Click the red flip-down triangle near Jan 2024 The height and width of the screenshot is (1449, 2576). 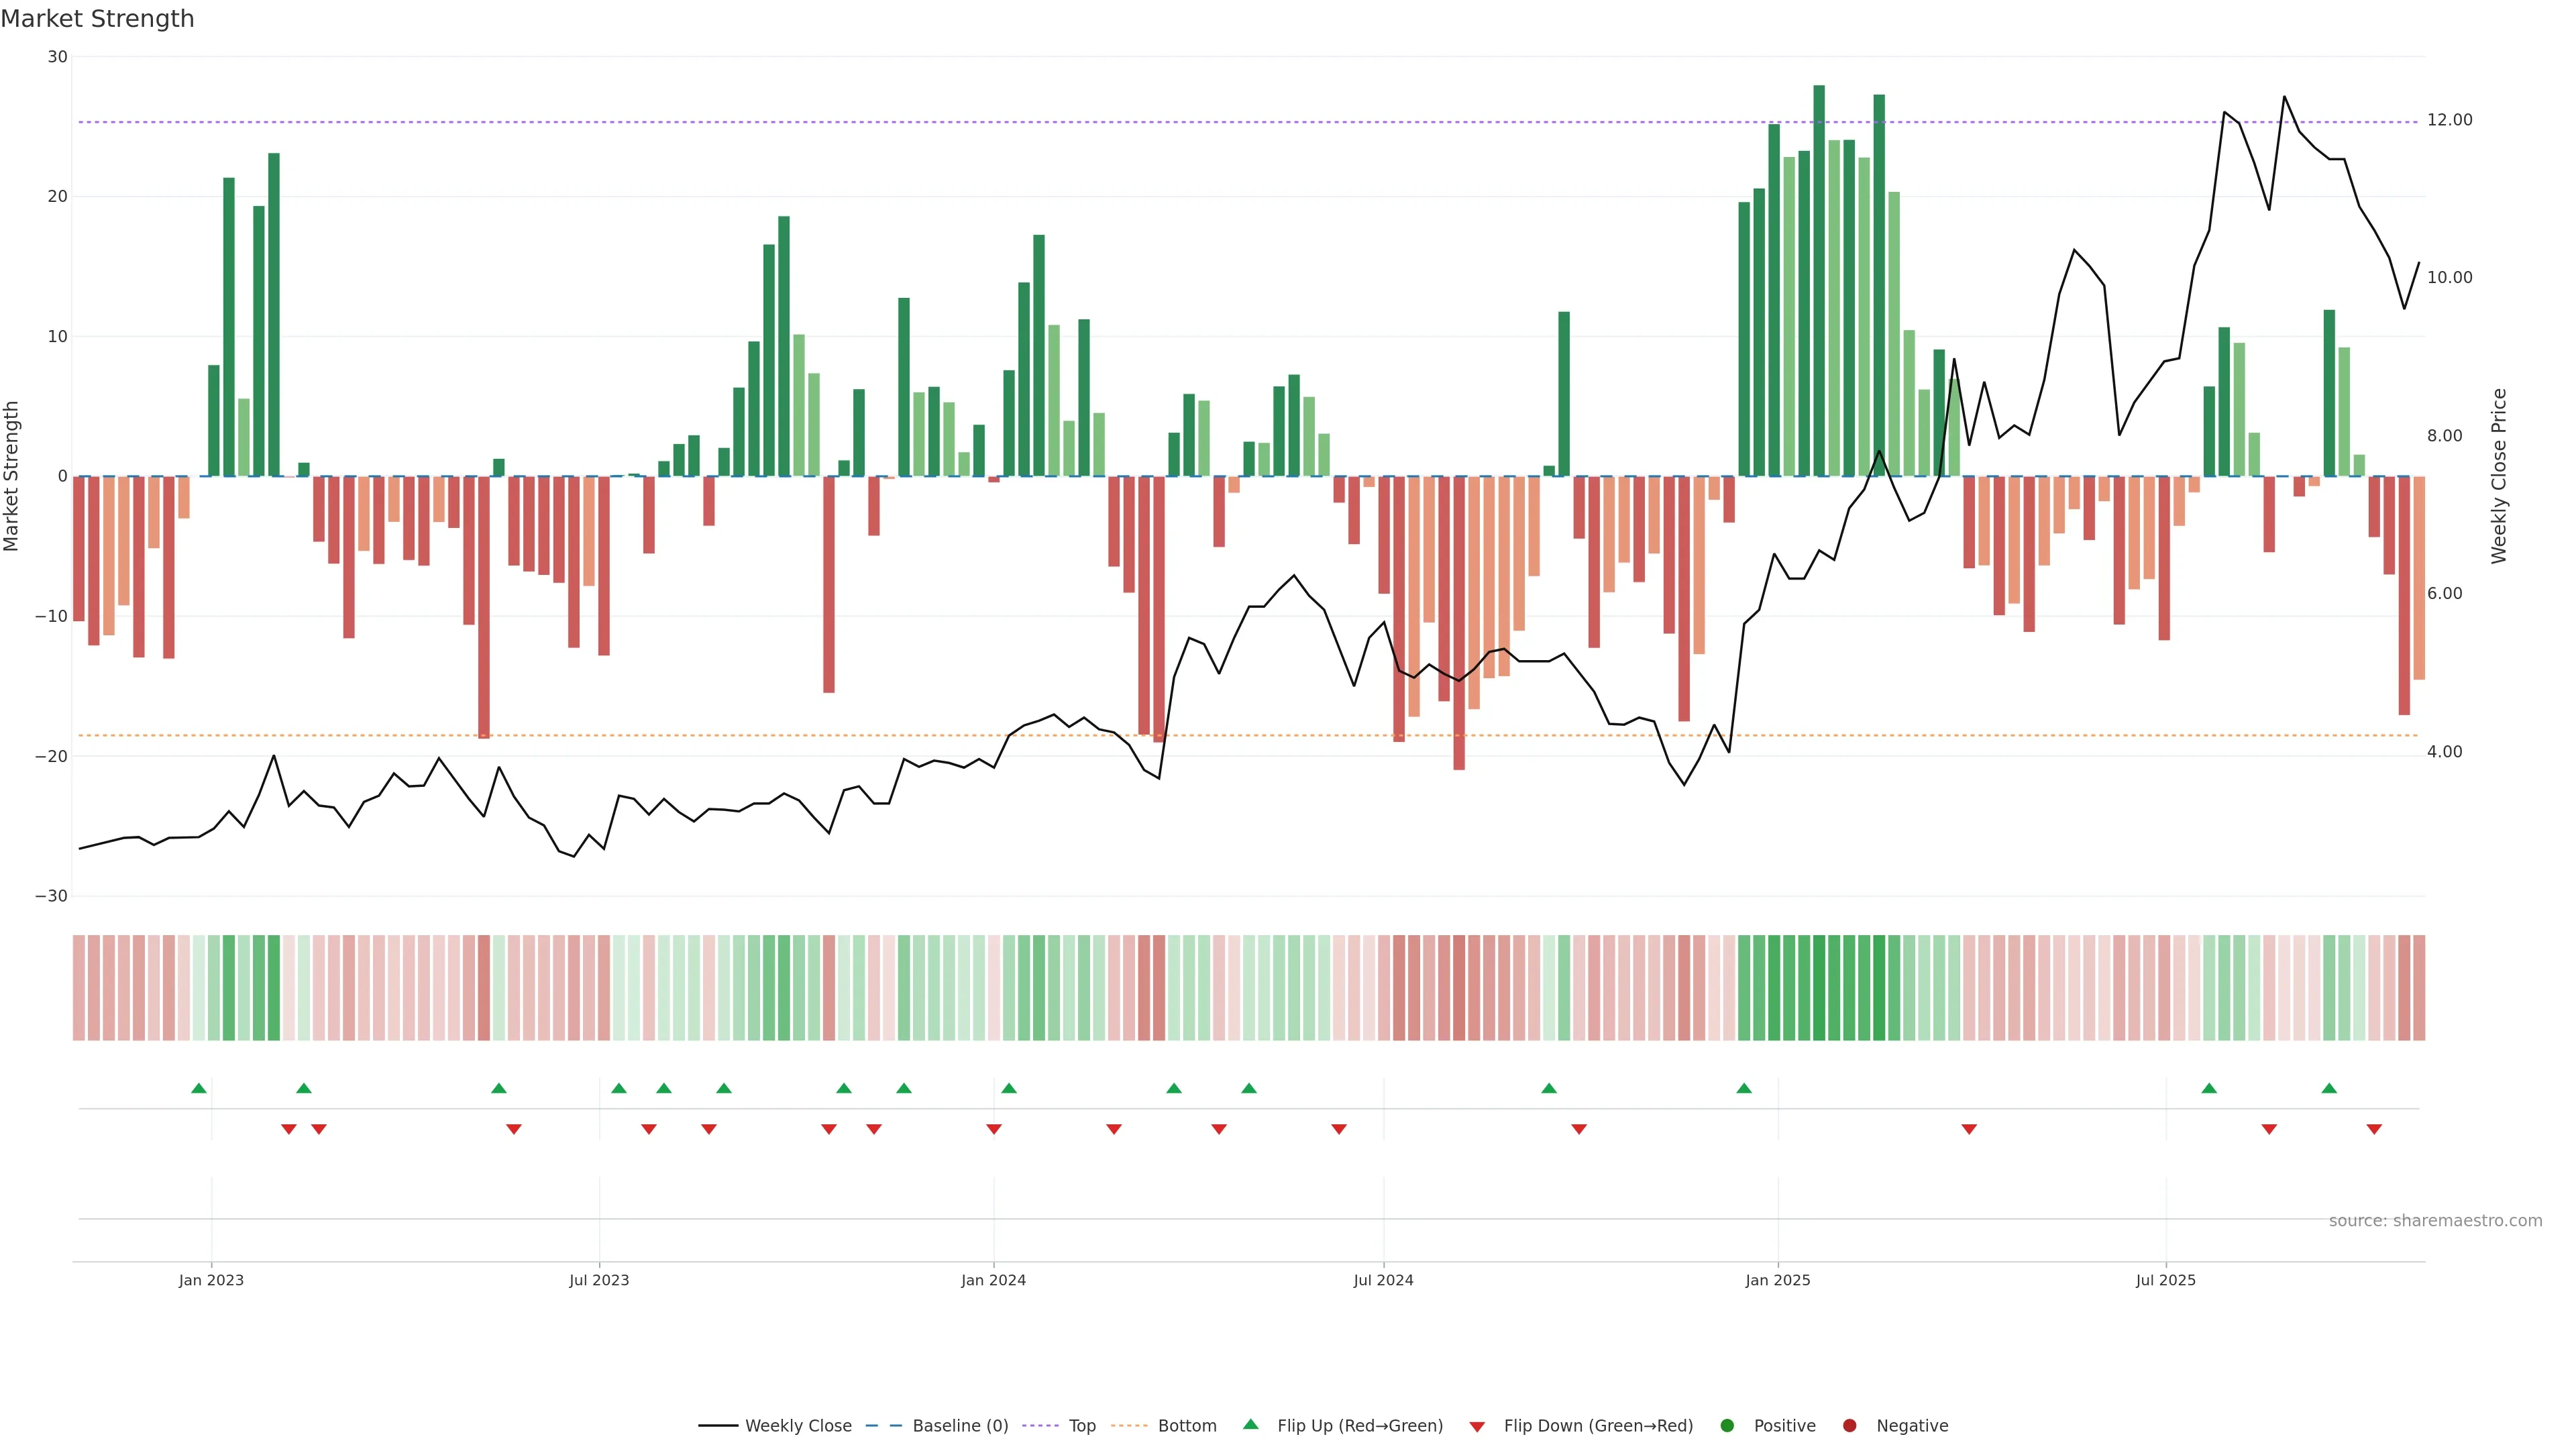[x=994, y=1129]
